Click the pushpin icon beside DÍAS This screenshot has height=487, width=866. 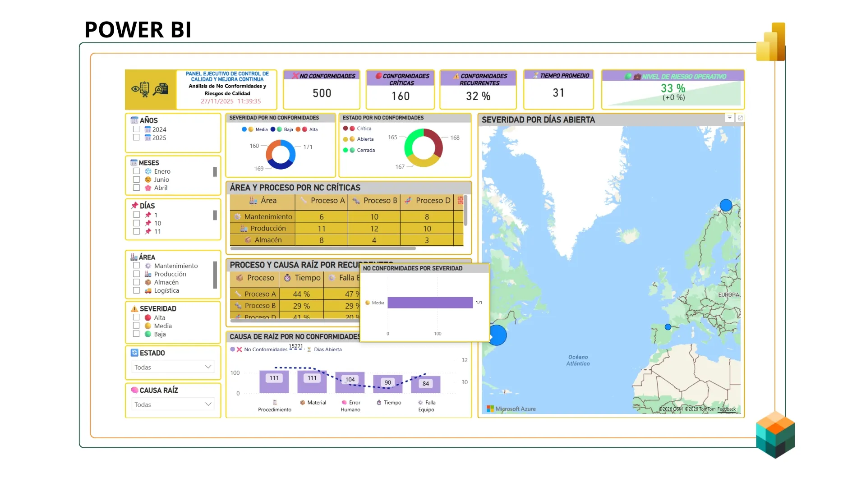134,206
